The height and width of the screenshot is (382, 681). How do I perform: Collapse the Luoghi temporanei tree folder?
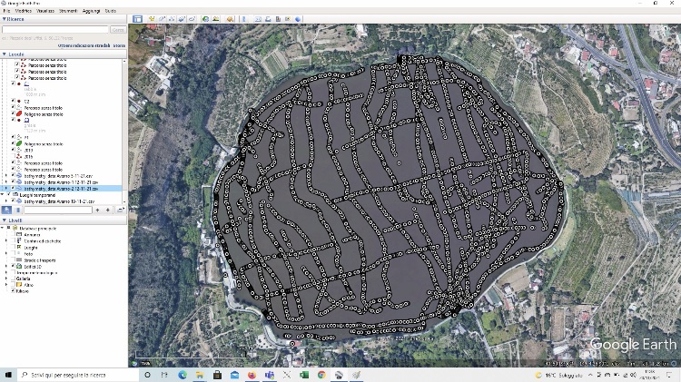click(4, 194)
